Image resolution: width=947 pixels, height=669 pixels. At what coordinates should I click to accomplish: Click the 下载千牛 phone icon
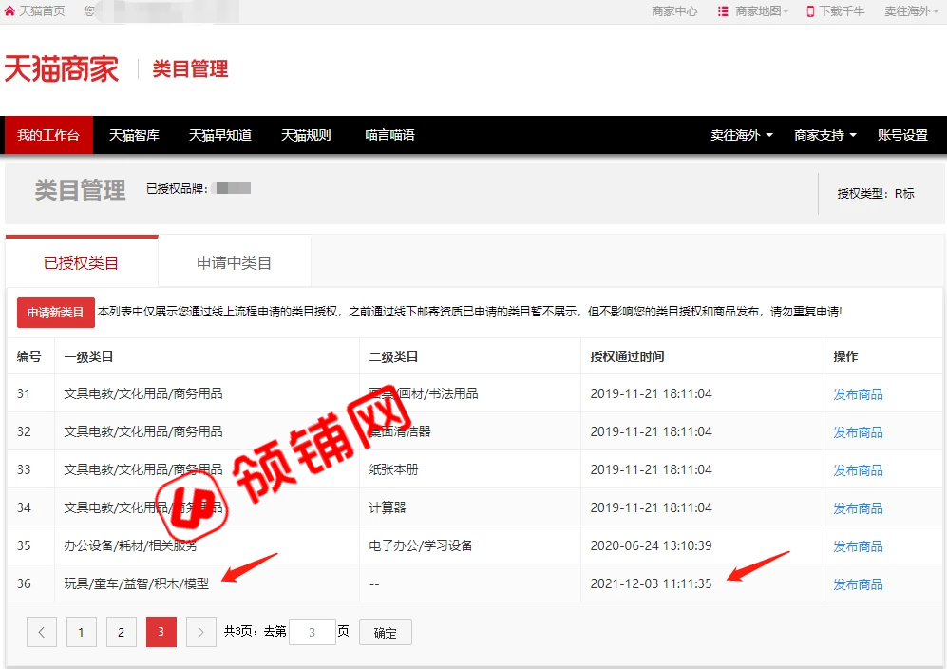pos(810,10)
